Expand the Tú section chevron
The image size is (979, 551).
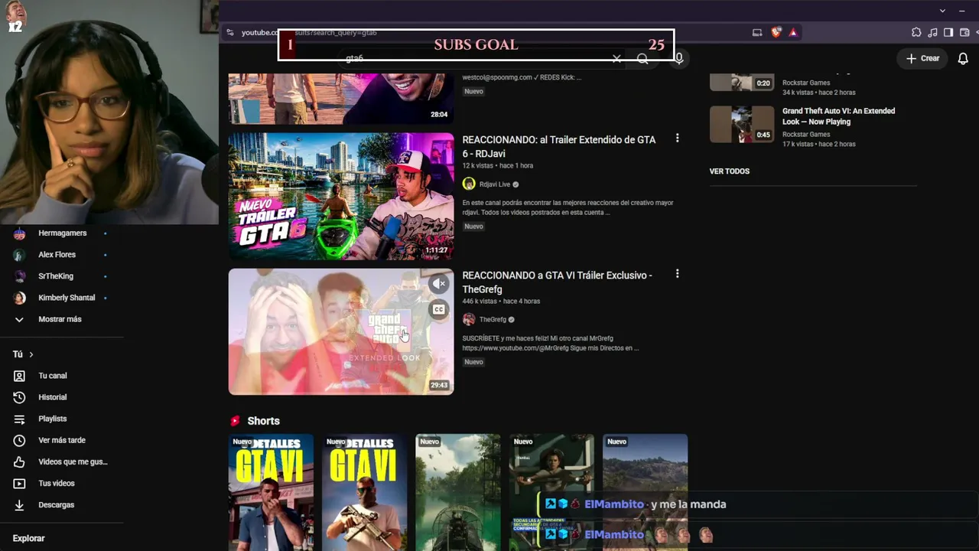point(31,354)
